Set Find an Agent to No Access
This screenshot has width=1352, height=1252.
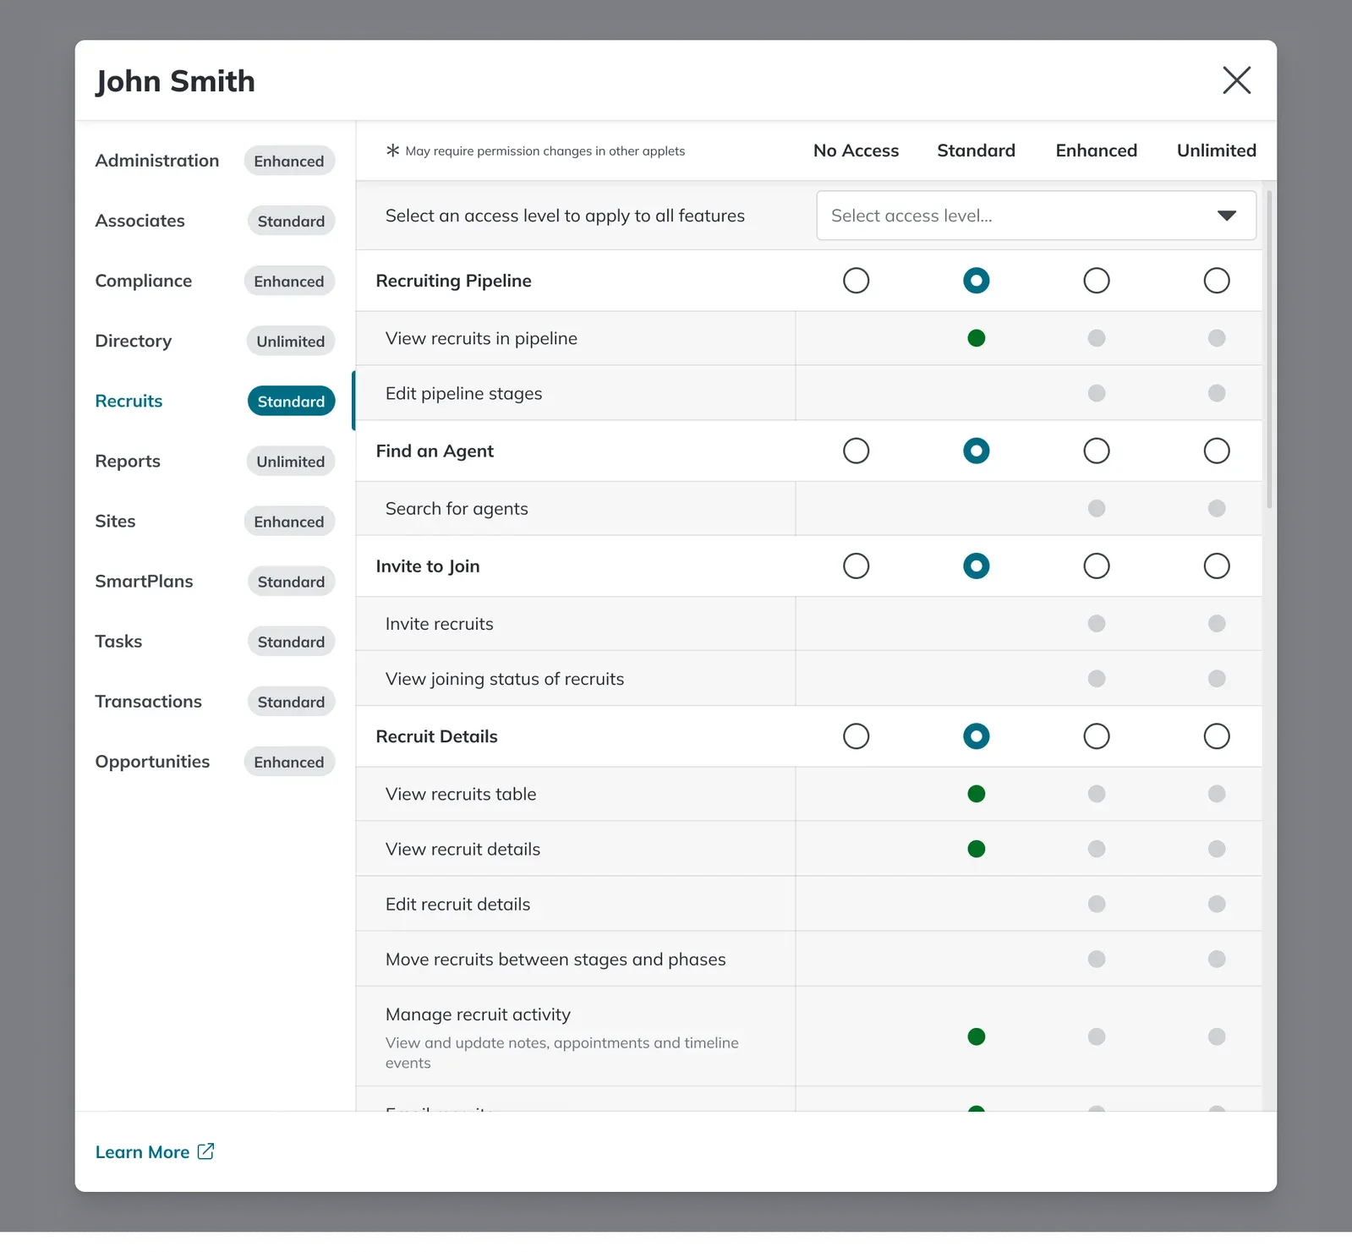856,451
